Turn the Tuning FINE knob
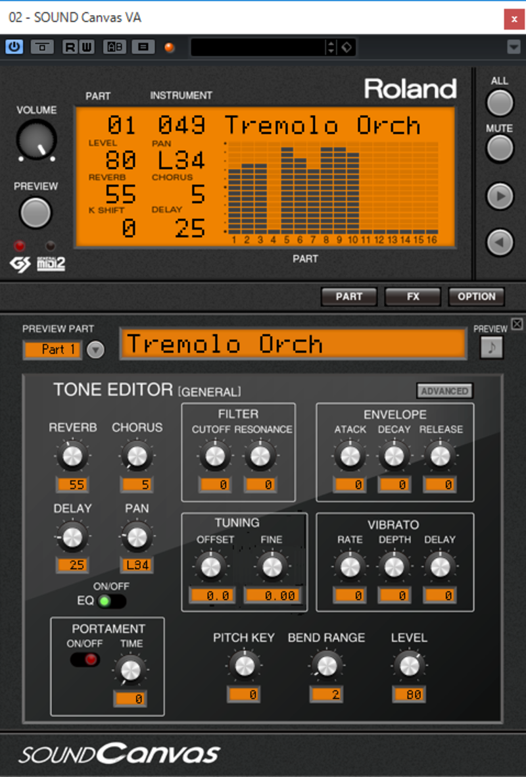The width and height of the screenshot is (526, 777). click(272, 567)
